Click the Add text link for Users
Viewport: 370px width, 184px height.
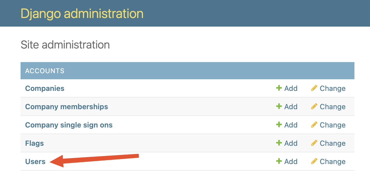[x=291, y=162]
